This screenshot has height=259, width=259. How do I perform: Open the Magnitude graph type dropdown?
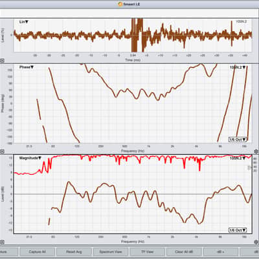coord(30,158)
